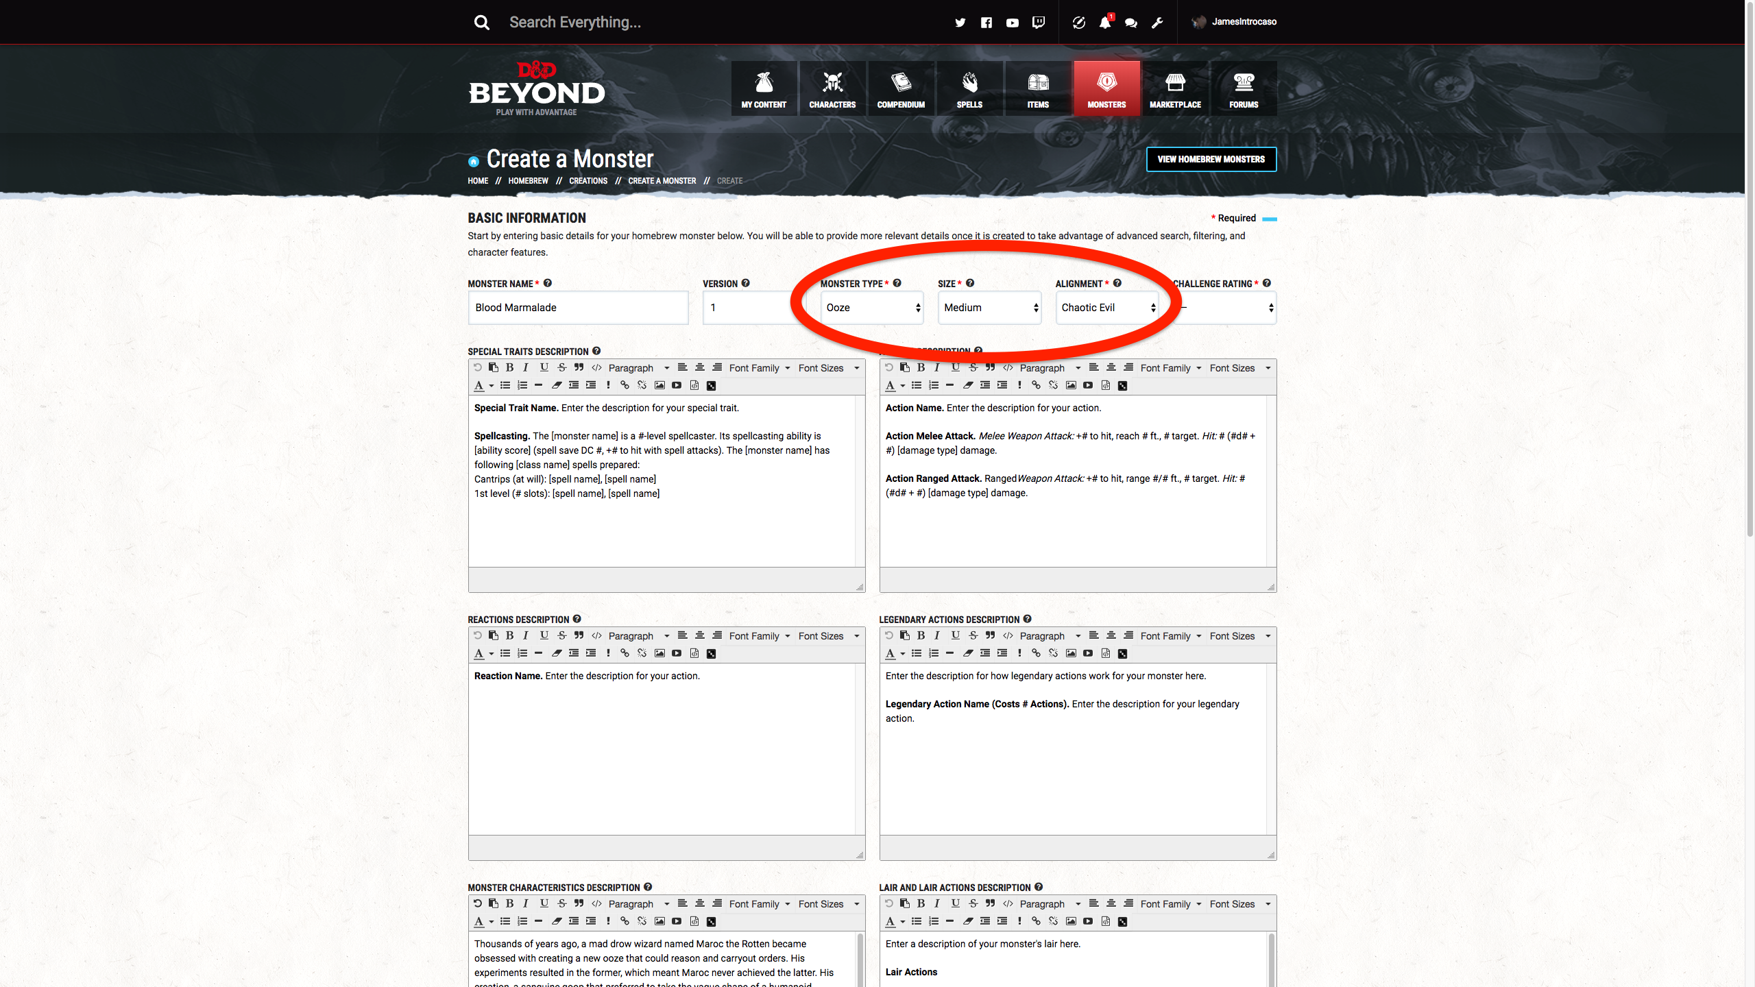Open Font Family dropdown in Reactions editor
1755x987 pixels.
[760, 636]
